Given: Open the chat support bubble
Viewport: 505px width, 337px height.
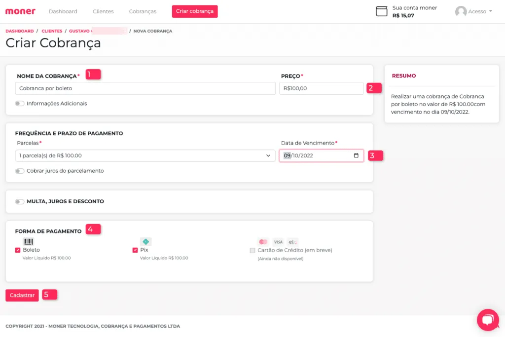Looking at the screenshot, I should coord(487,320).
